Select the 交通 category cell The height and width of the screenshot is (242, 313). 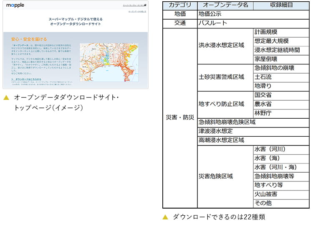[180, 23]
